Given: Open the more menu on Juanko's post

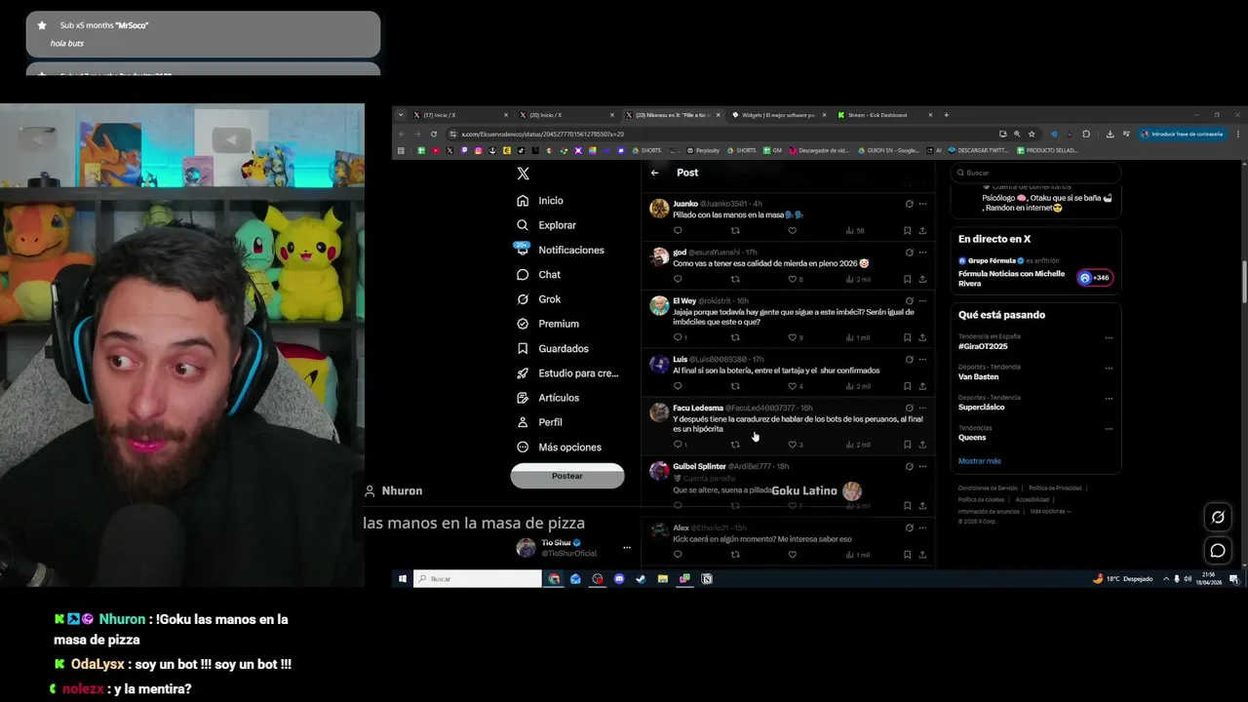Looking at the screenshot, I should tap(922, 204).
